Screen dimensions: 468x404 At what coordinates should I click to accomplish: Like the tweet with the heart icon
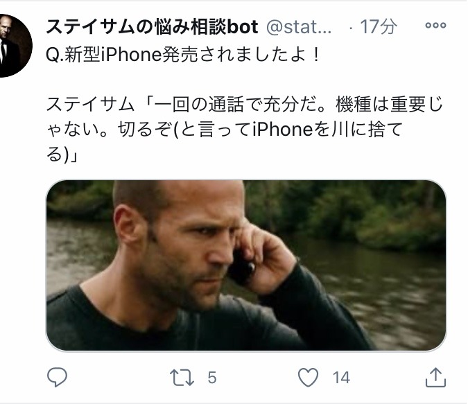[x=309, y=377]
